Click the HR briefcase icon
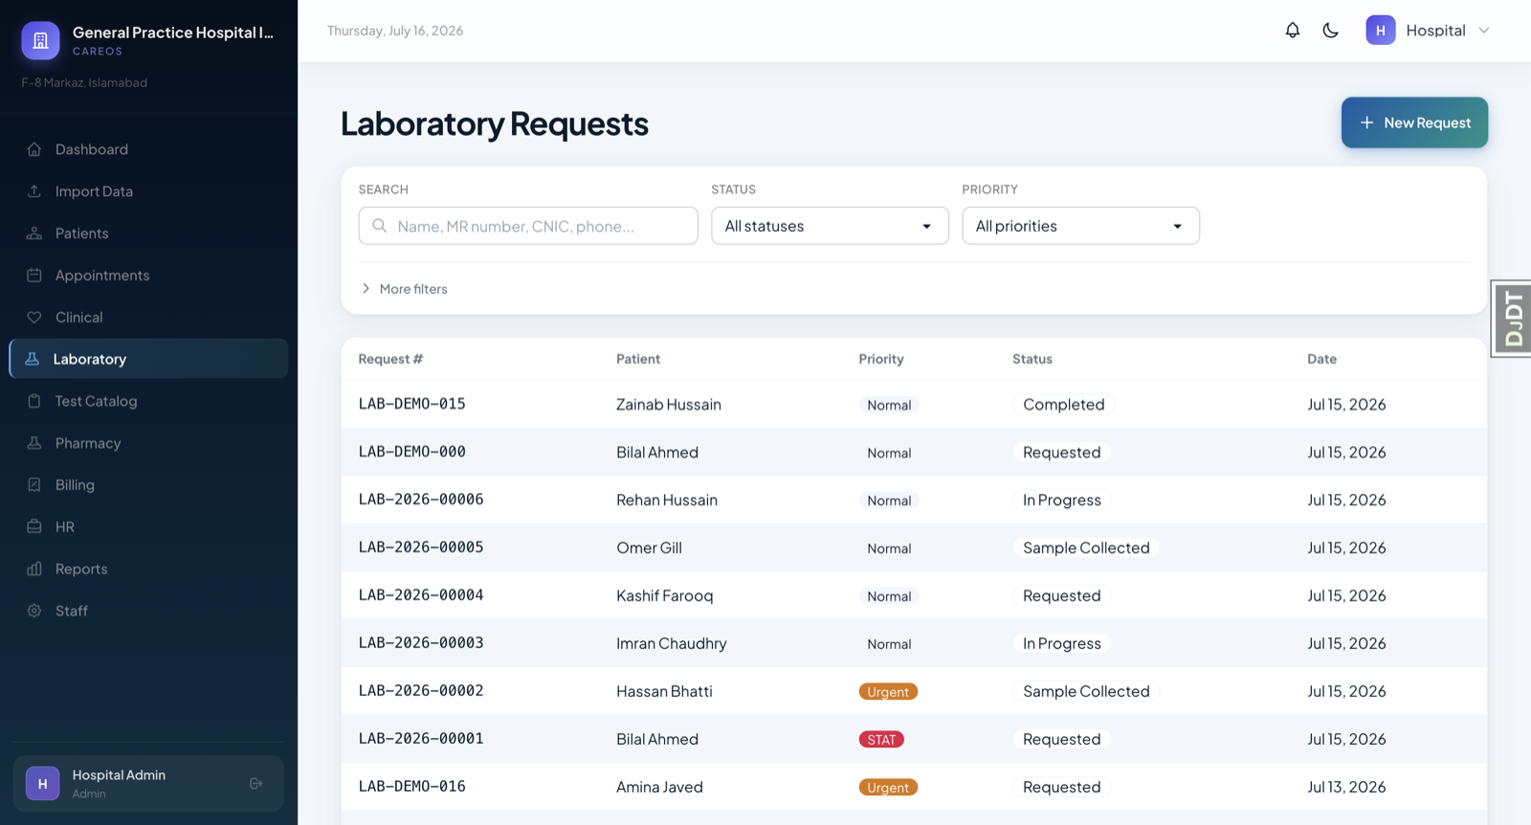 tap(34, 527)
